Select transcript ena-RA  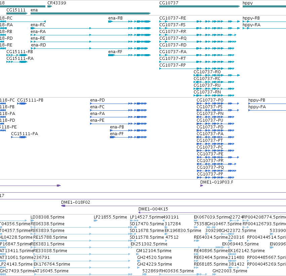[x=91, y=35]
